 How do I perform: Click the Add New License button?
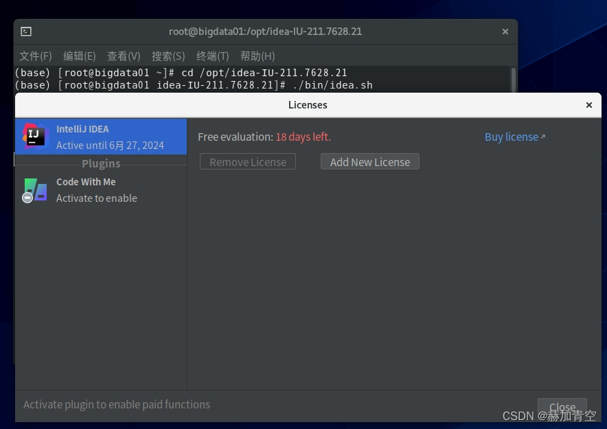click(x=369, y=162)
